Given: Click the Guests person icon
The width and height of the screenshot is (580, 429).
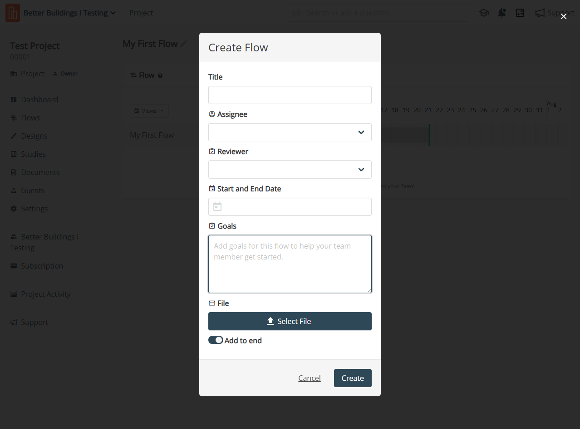Looking at the screenshot, I should (14, 190).
